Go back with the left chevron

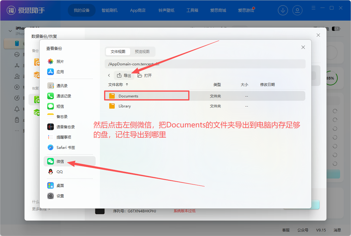[x=109, y=75]
